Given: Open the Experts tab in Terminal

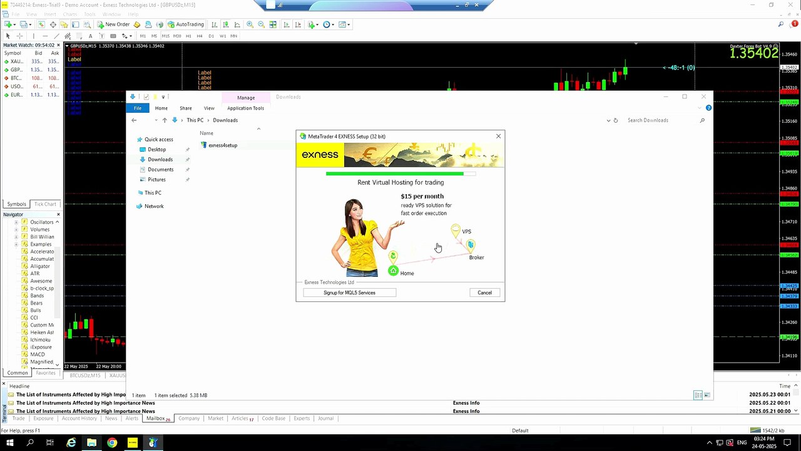Looking at the screenshot, I should click(x=302, y=418).
